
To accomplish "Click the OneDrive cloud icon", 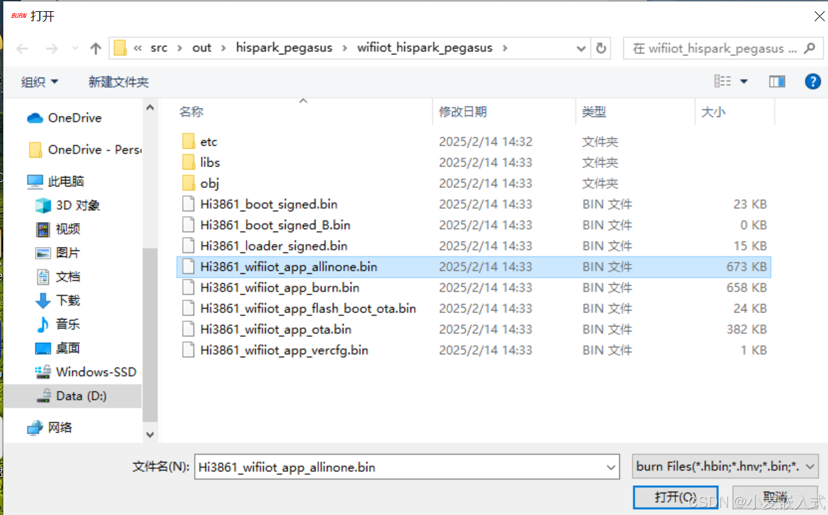I will pyautogui.click(x=35, y=117).
